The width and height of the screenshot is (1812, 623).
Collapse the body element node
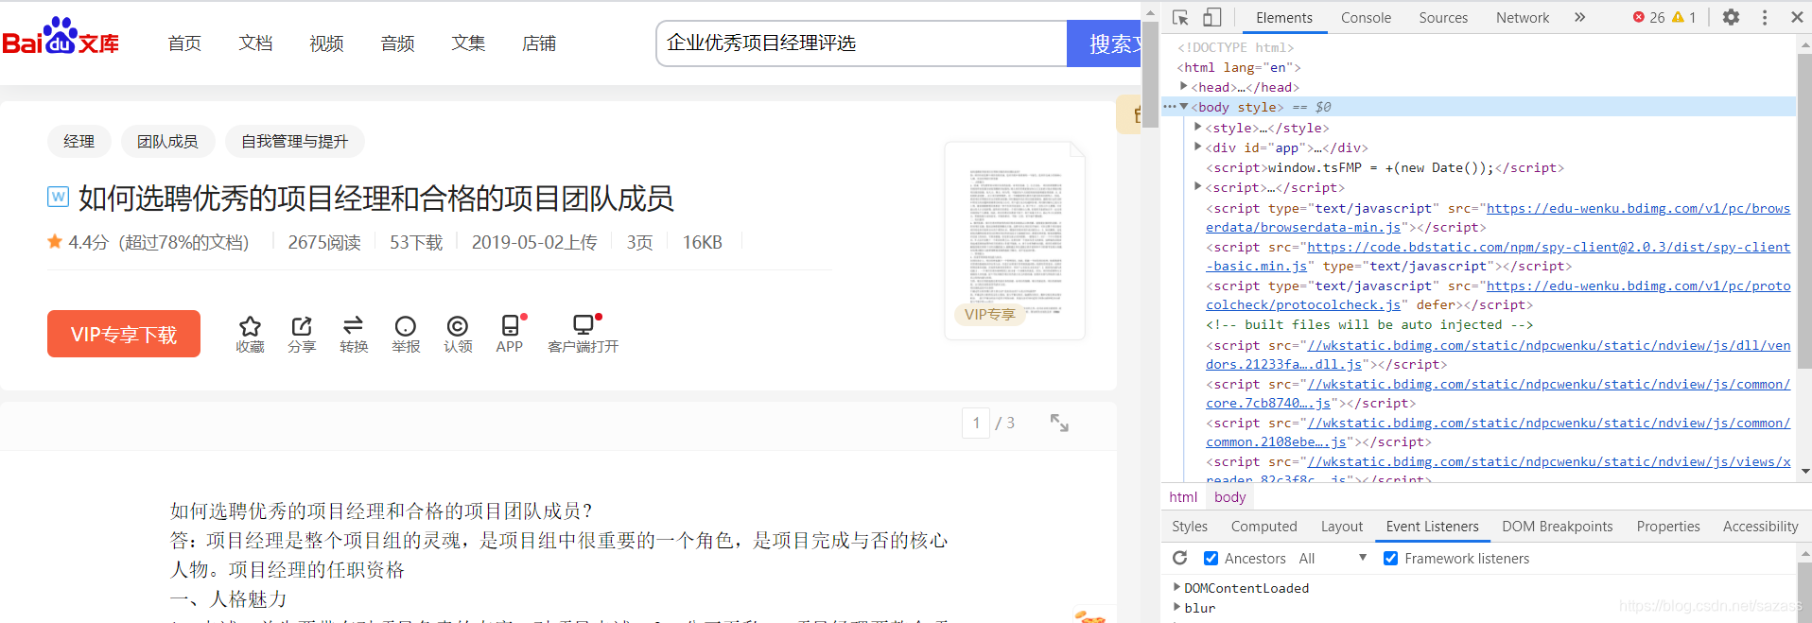[x=1184, y=107]
